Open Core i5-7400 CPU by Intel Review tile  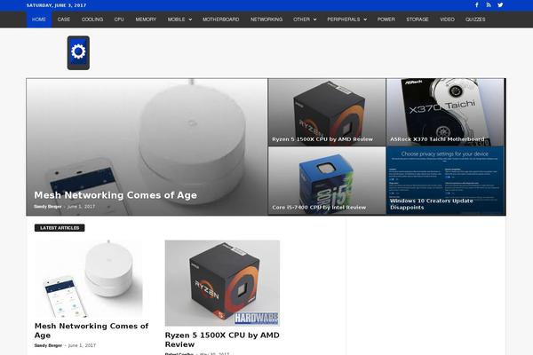tap(327, 181)
